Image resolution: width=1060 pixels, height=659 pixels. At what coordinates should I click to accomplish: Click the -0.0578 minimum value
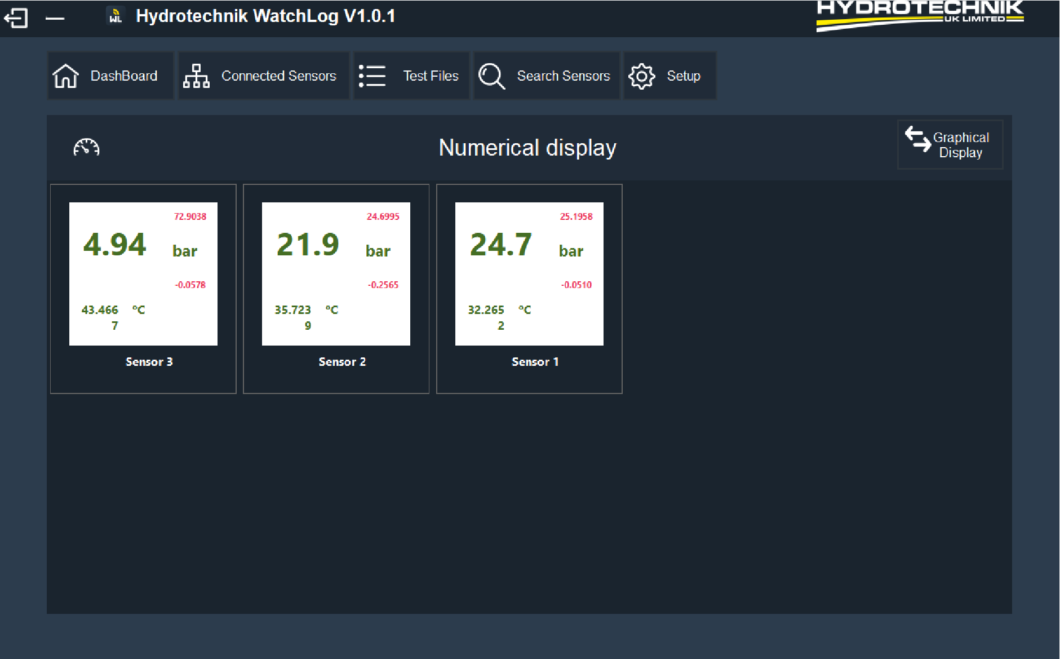click(190, 285)
